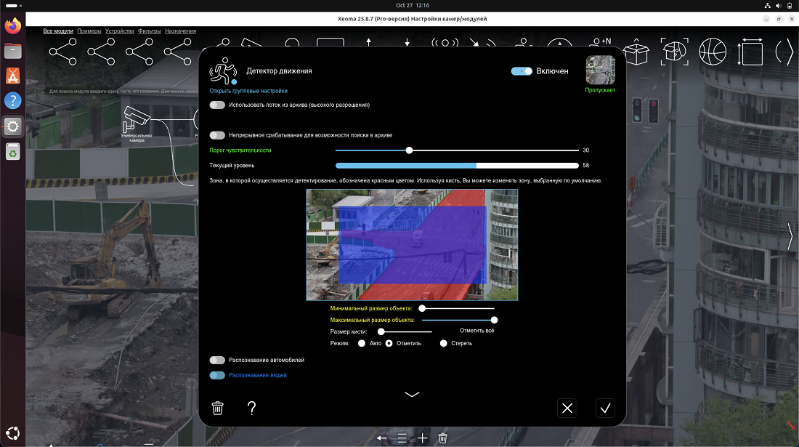Confirm settings with the checkmark icon
This screenshot has height=447, width=799.
point(605,408)
